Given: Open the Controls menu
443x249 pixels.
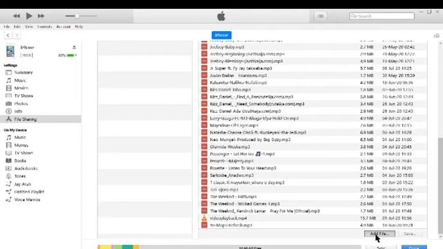Looking at the screenshot, I should coord(44,26).
